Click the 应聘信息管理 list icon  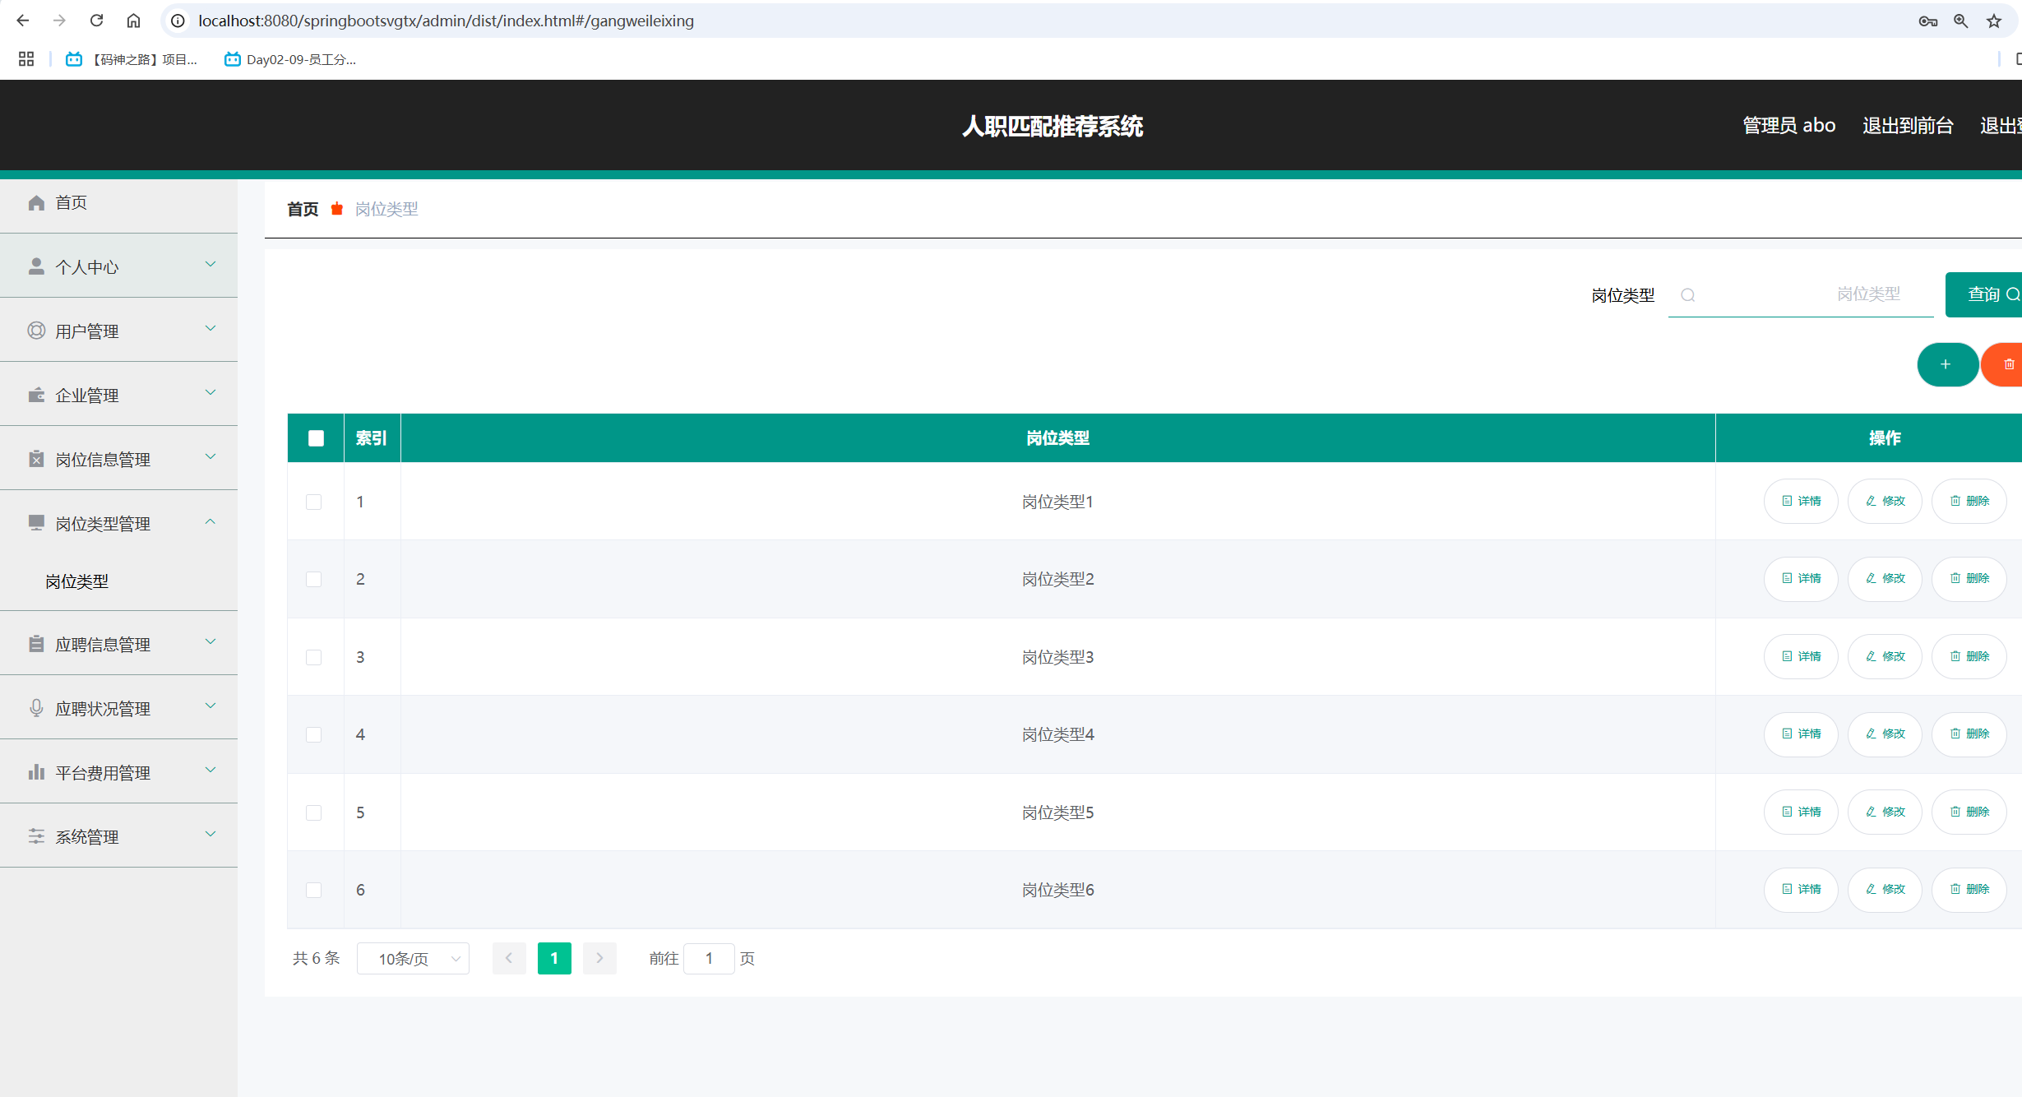click(36, 644)
